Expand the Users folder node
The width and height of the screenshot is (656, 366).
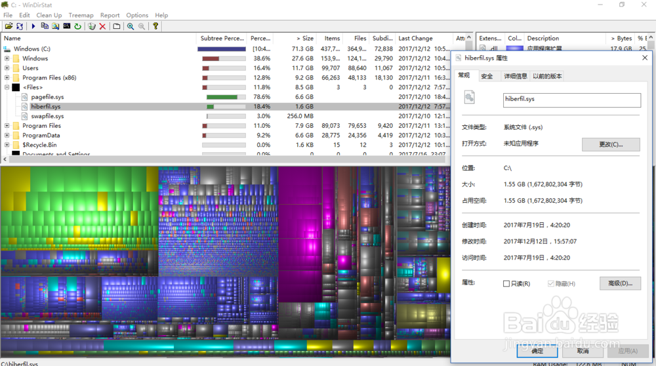[x=7, y=68]
